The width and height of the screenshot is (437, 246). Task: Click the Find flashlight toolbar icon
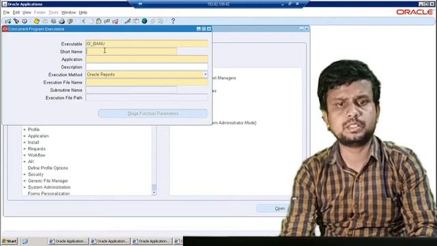tap(16, 21)
